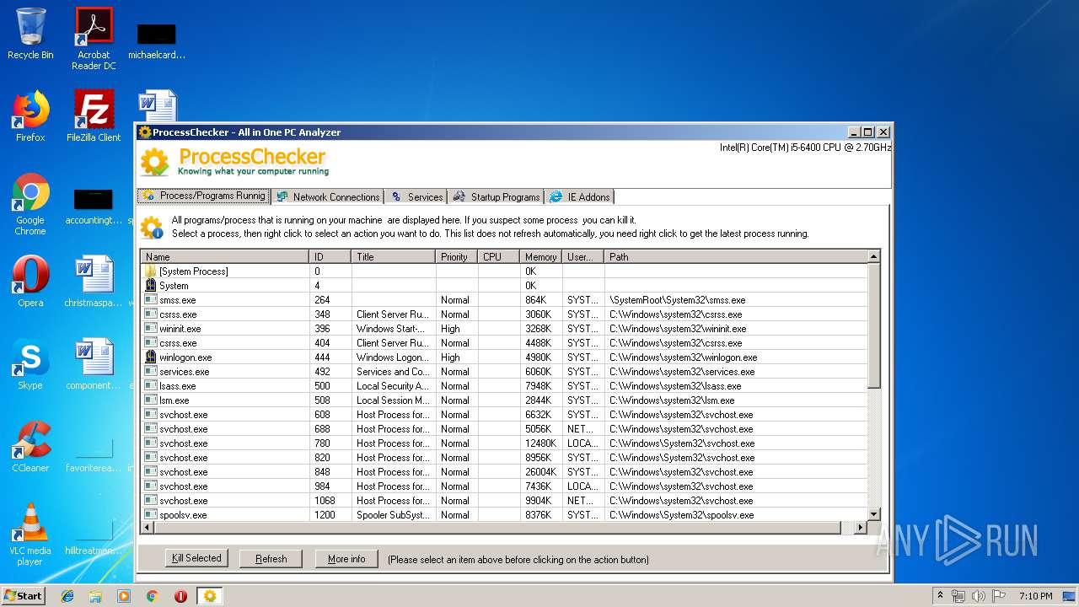Sort by Path column header

pos(736,256)
